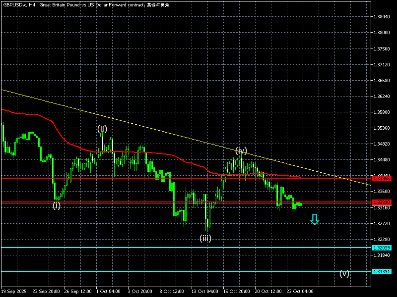397x297 pixels.
Task: Click the 26 Sep 12:00 time label
Action: pyautogui.click(x=78, y=292)
